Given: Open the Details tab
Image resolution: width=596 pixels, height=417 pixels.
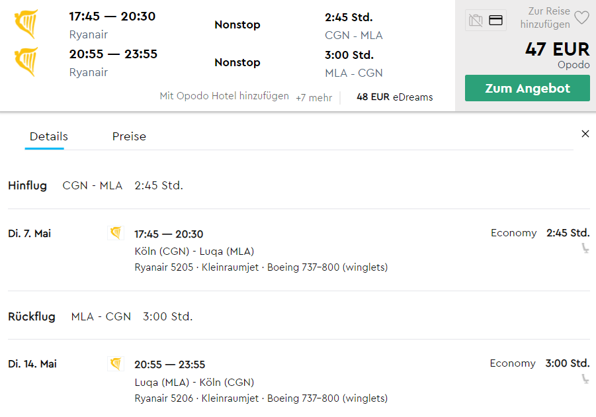Looking at the screenshot, I should point(48,136).
